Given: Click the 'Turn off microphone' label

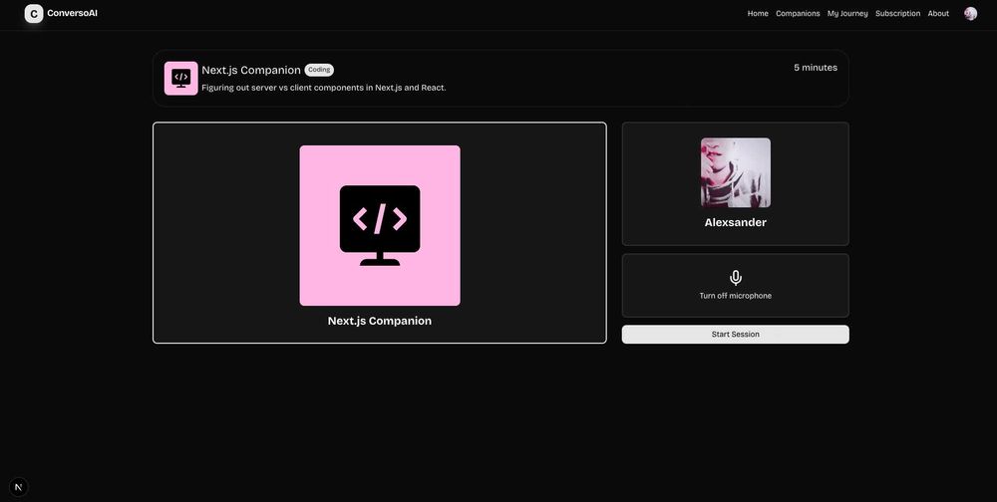Looking at the screenshot, I should tap(736, 296).
